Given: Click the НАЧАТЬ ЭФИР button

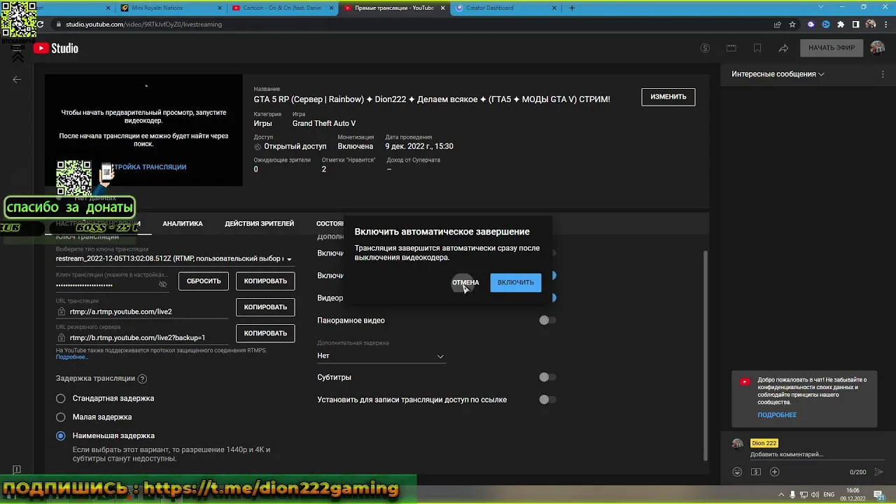Looking at the screenshot, I should click(832, 48).
